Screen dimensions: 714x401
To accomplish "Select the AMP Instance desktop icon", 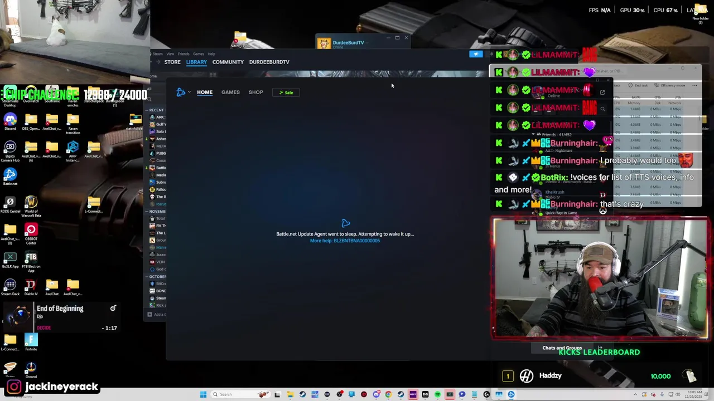I will [73, 150].
